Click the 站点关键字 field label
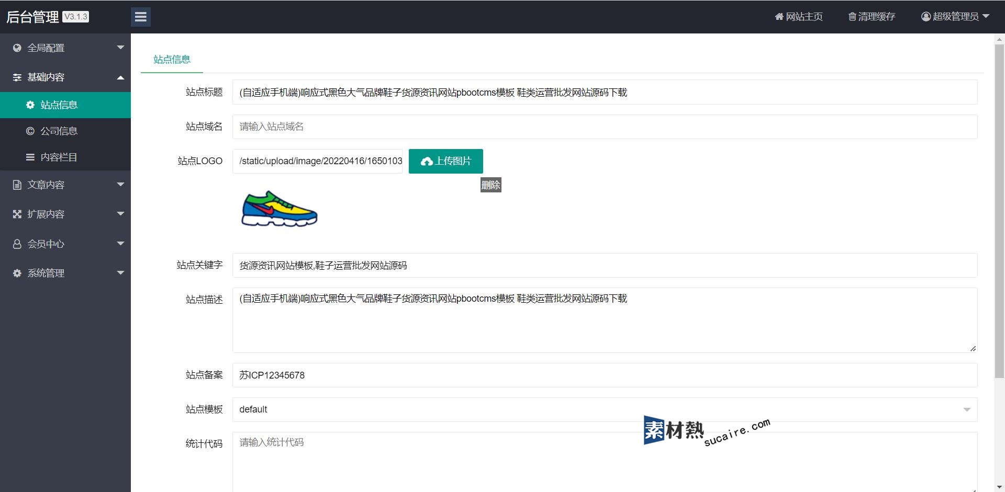Image resolution: width=1005 pixels, height=492 pixels. [199, 265]
